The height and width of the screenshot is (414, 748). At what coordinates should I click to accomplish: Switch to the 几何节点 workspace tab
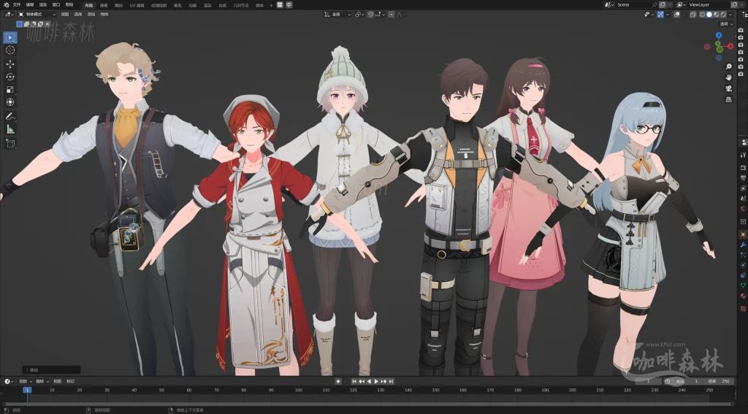[x=241, y=5]
